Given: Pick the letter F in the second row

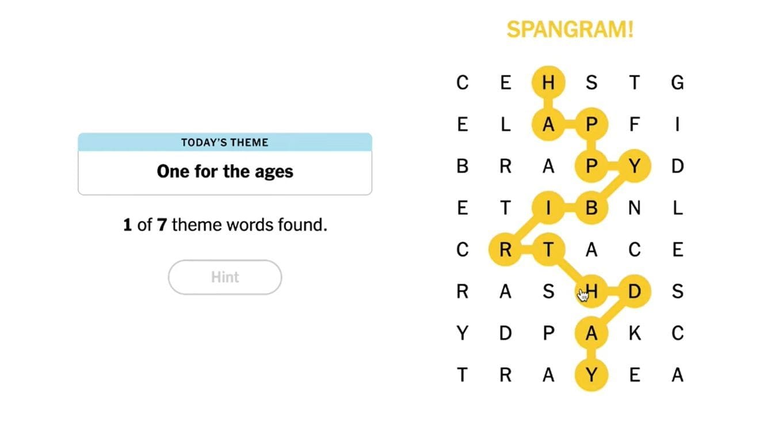Looking at the screenshot, I should [x=634, y=124].
